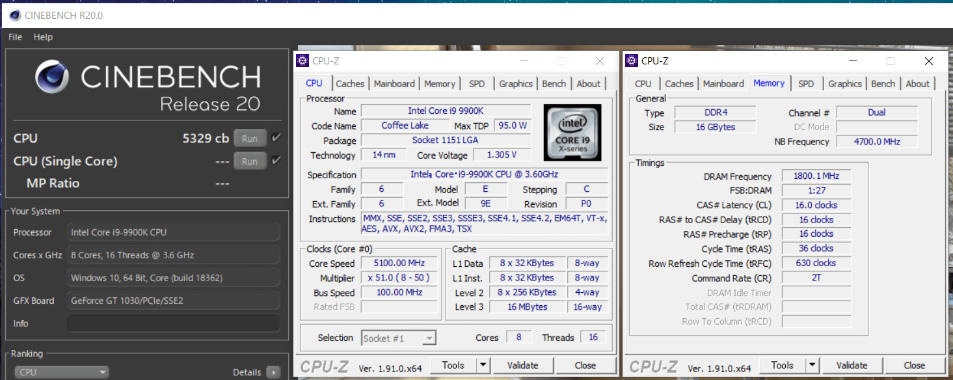Image resolution: width=953 pixels, height=380 pixels.
Task: Click Tools button in left CPU-Z window
Action: (453, 365)
